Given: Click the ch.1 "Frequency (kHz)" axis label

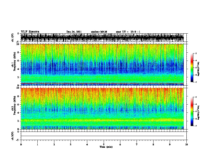Looking at the screenshot, I should (x=15, y=61).
